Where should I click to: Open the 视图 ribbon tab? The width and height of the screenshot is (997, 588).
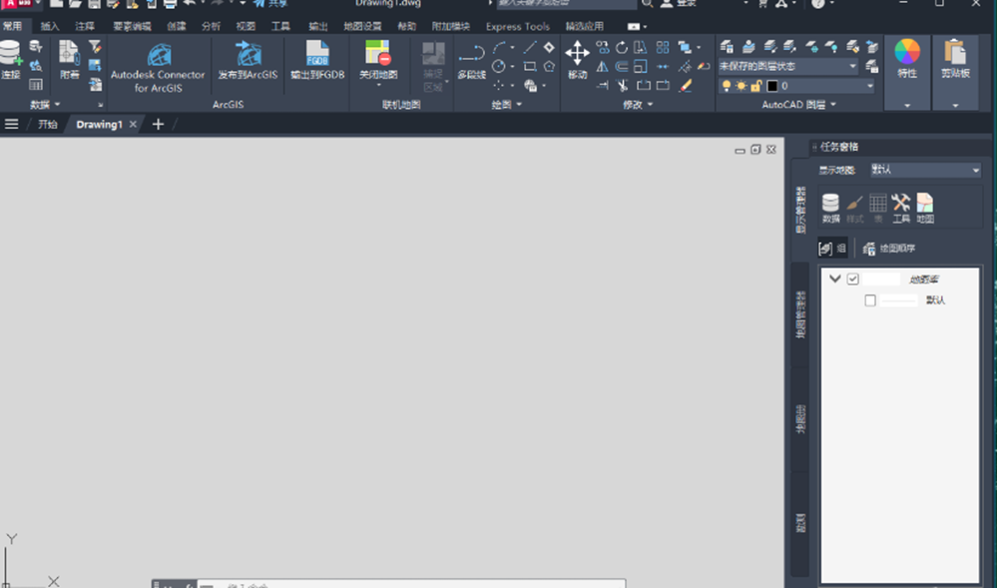[246, 26]
